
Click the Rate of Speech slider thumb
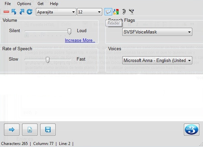pos(48,60)
